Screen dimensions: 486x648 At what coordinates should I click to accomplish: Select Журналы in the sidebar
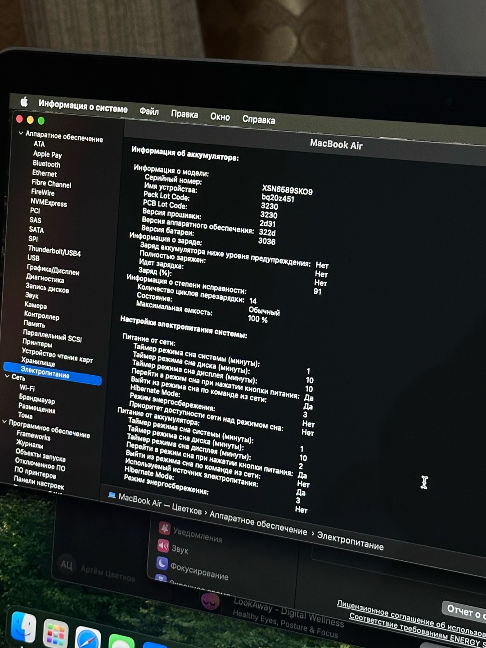(30, 444)
